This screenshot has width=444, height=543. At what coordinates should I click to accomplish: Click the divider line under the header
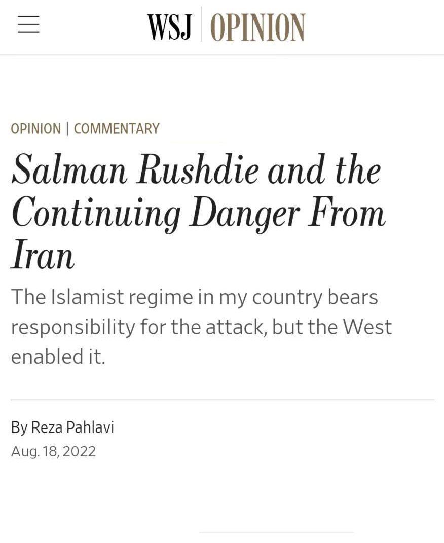(222, 55)
